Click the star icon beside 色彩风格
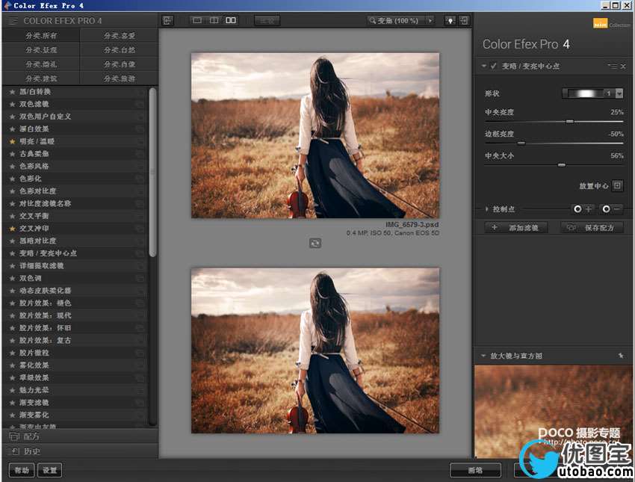 coord(13,167)
